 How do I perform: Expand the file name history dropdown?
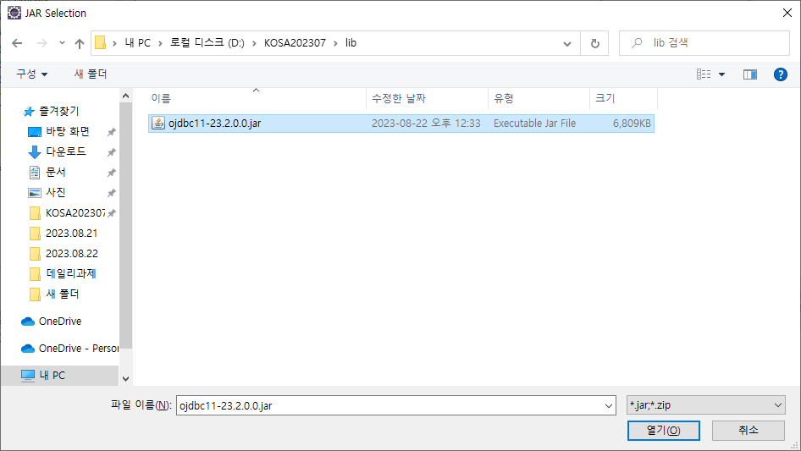pos(609,405)
